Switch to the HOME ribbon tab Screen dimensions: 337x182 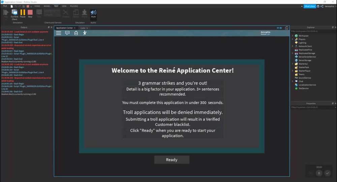click(x=37, y=6)
